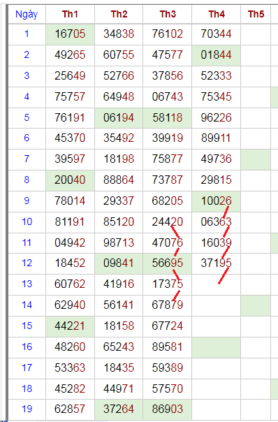
Task: Select the cell with 44221
Action: coord(70,326)
